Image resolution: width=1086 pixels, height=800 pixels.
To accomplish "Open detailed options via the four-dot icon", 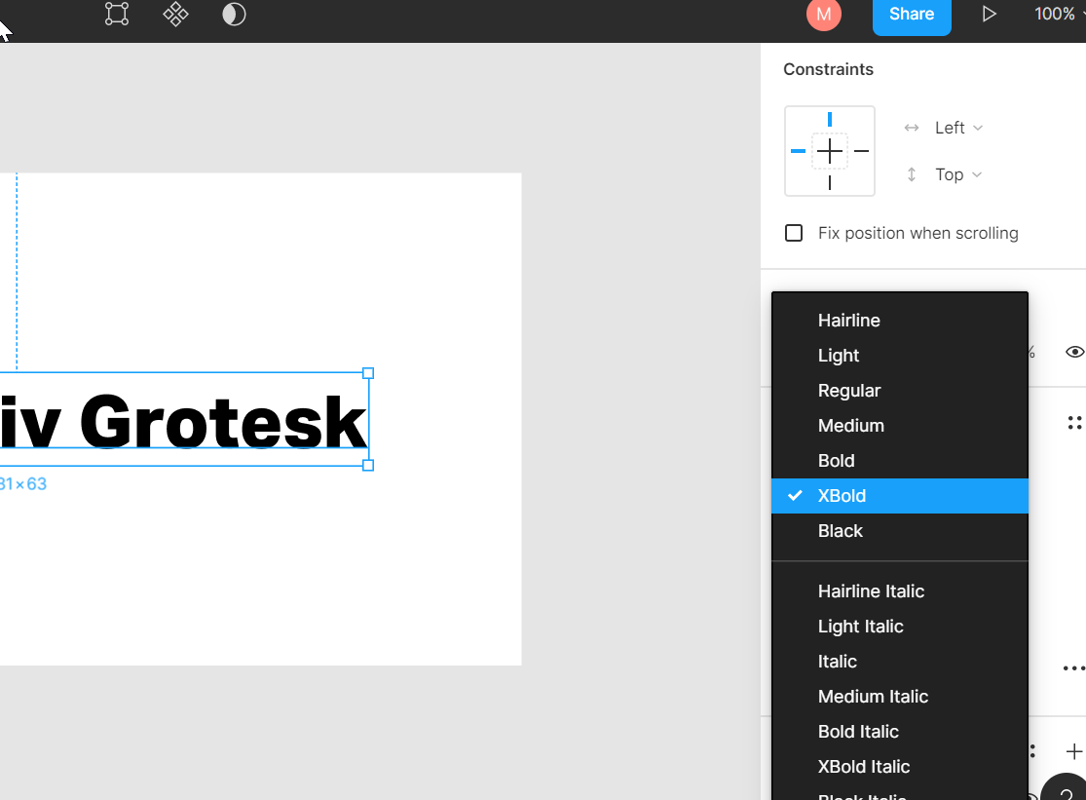I will 1074,422.
